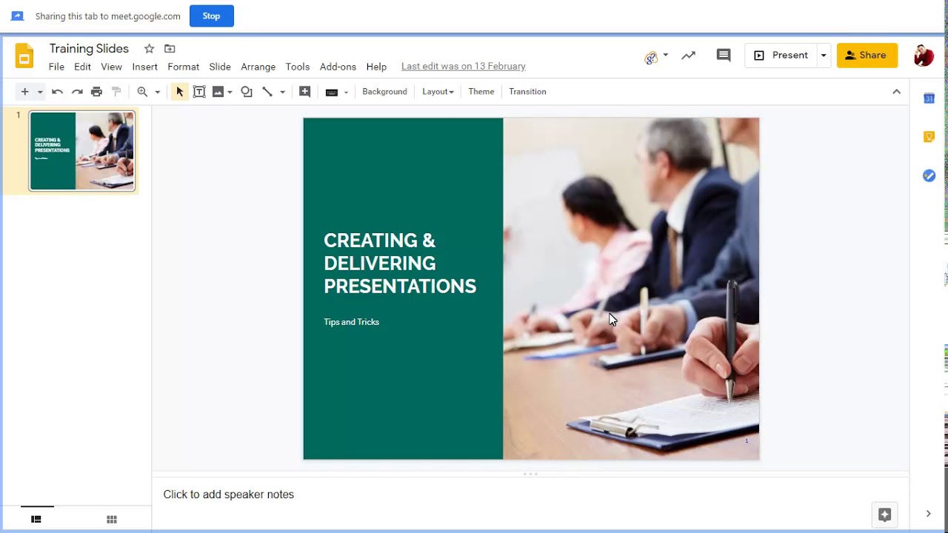This screenshot has width=948, height=533.
Task: Select the title text Creating & Delivering Presentations
Action: tap(400, 264)
